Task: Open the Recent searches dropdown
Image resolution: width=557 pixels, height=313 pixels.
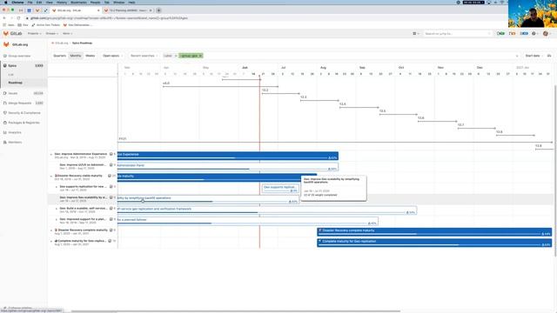Action: coord(144,56)
